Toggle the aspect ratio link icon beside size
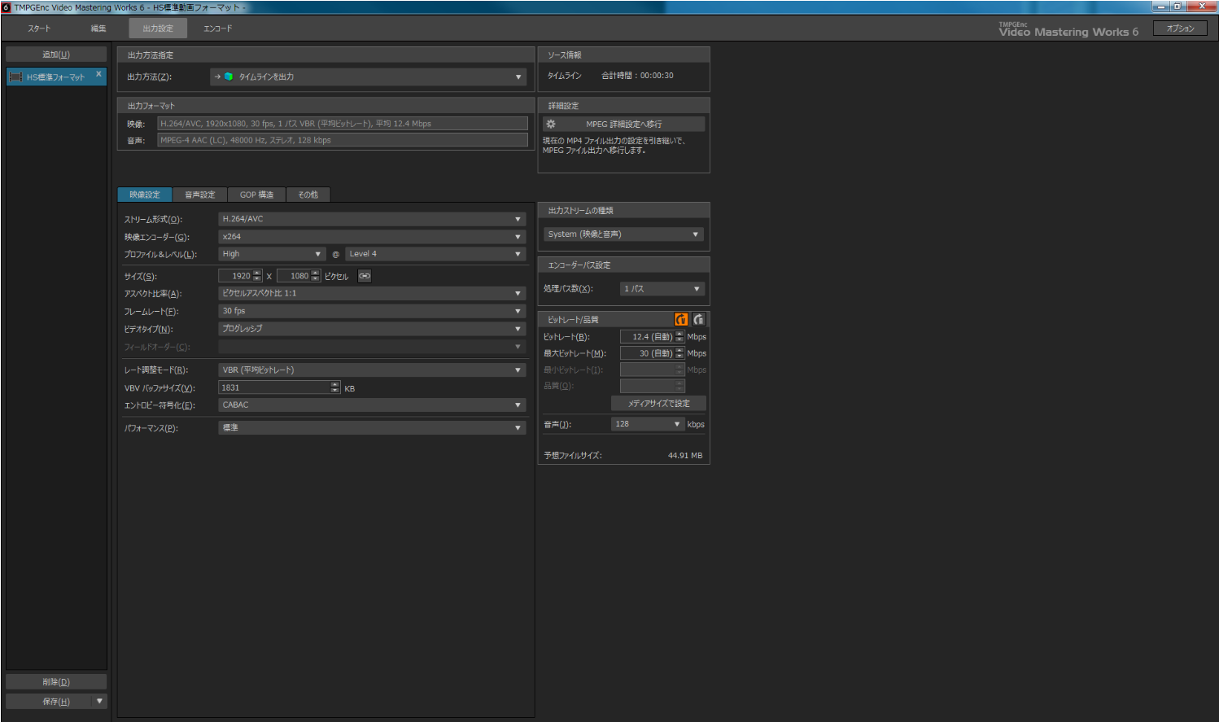 [x=365, y=276]
